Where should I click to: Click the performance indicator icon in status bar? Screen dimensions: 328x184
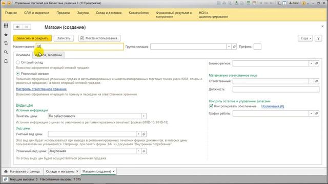coord(6,179)
